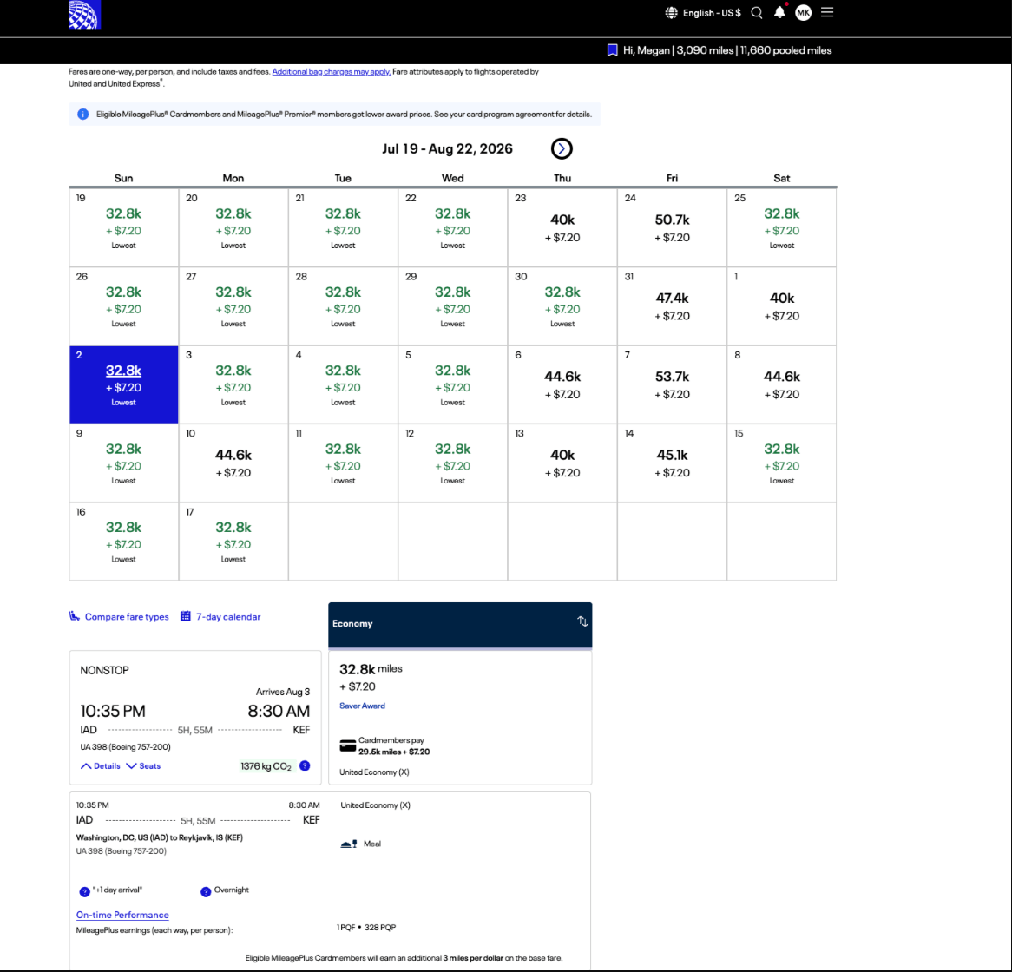
Task: Go to next calendar date range
Action: tap(562, 148)
